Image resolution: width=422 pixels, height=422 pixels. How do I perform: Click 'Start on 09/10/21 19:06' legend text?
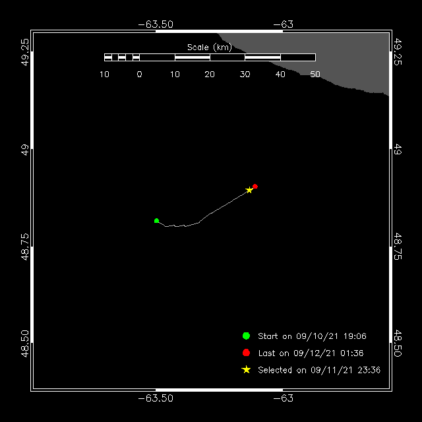pos(312,336)
